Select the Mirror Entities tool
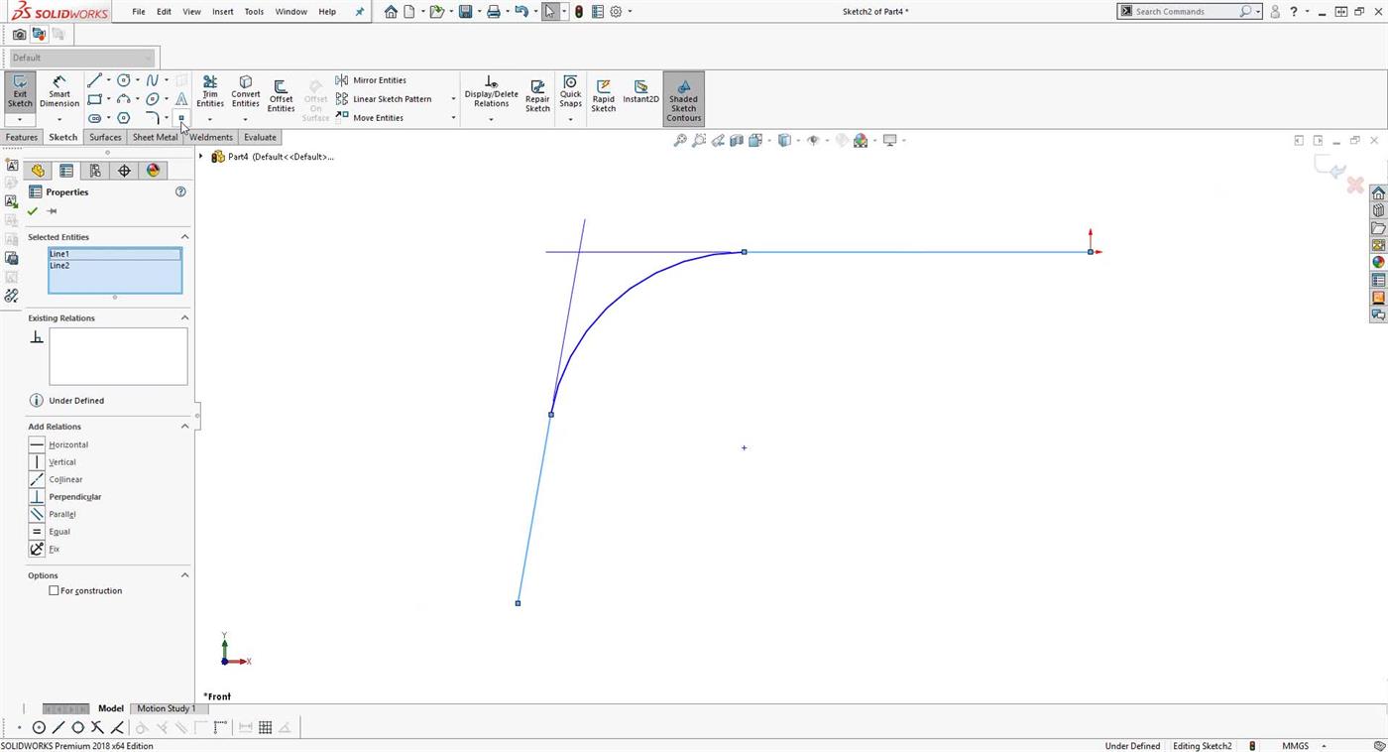Image resolution: width=1388 pixels, height=752 pixels. point(372,79)
